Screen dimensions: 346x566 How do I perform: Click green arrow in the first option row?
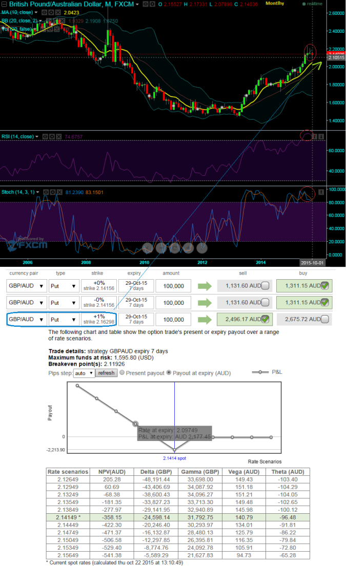(x=205, y=286)
